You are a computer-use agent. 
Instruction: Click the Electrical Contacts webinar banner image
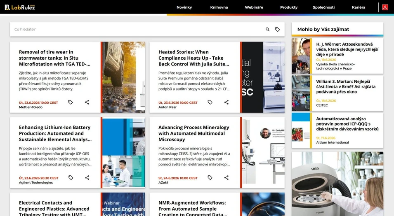[x=124, y=204]
